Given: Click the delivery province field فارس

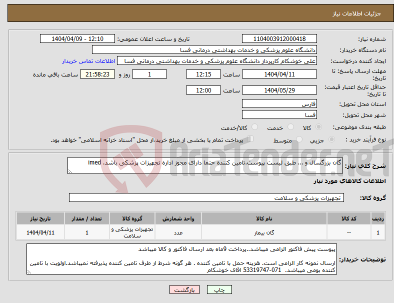Looking at the screenshot, I should tap(279, 103).
